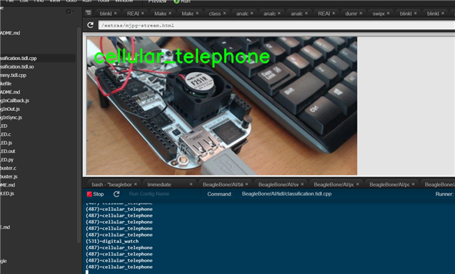This screenshot has width=455, height=274.
Task: Select the BeagleBone/AI/bli console tab
Action: [223, 184]
